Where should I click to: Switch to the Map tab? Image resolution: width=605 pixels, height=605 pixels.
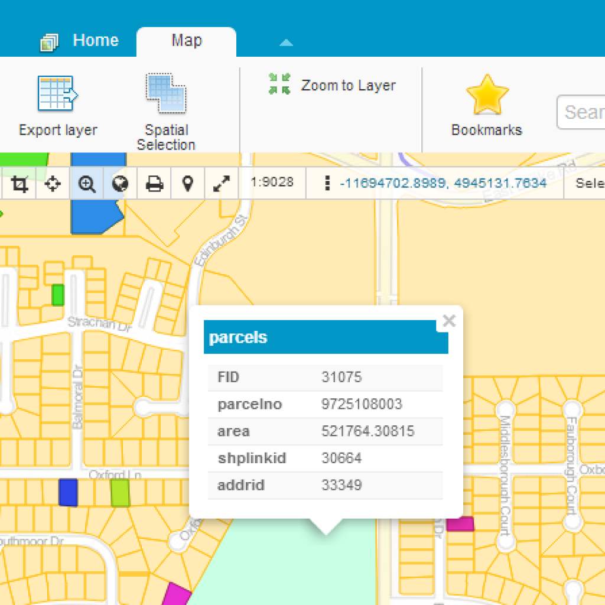click(186, 42)
